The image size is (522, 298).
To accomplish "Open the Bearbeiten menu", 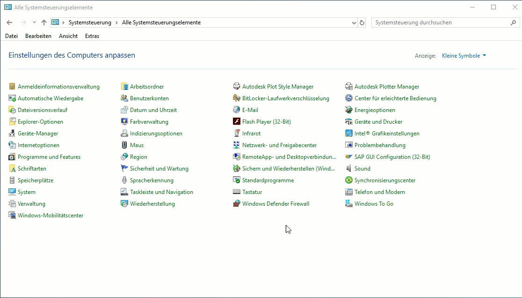I will coord(38,36).
